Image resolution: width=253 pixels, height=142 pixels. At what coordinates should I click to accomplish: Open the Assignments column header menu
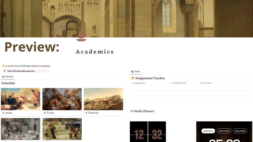[x=138, y=83]
